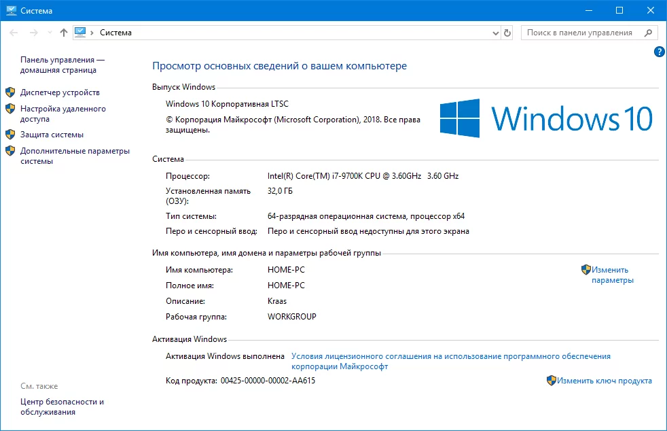Click the computer icon in address bar
This screenshot has width=667, height=431.
[x=81, y=32]
